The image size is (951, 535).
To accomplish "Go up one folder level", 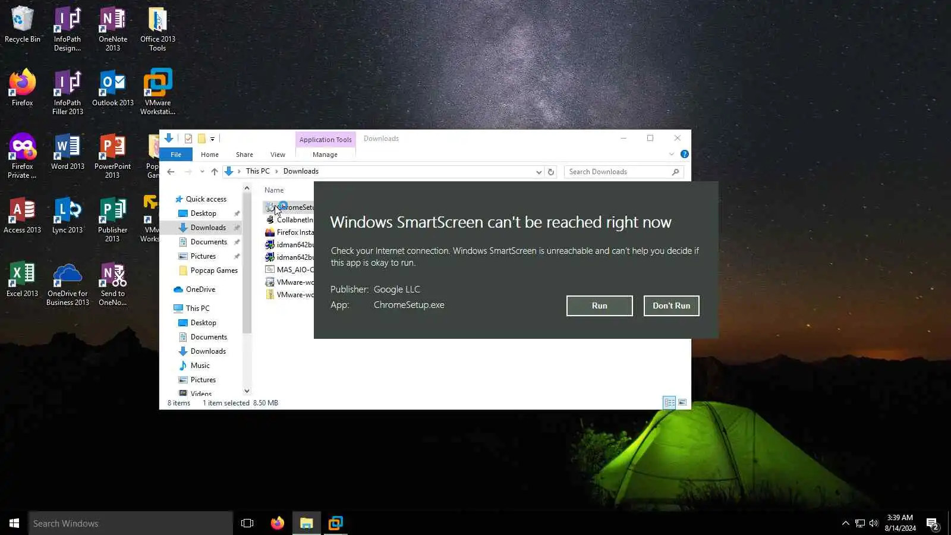I will click(x=215, y=172).
